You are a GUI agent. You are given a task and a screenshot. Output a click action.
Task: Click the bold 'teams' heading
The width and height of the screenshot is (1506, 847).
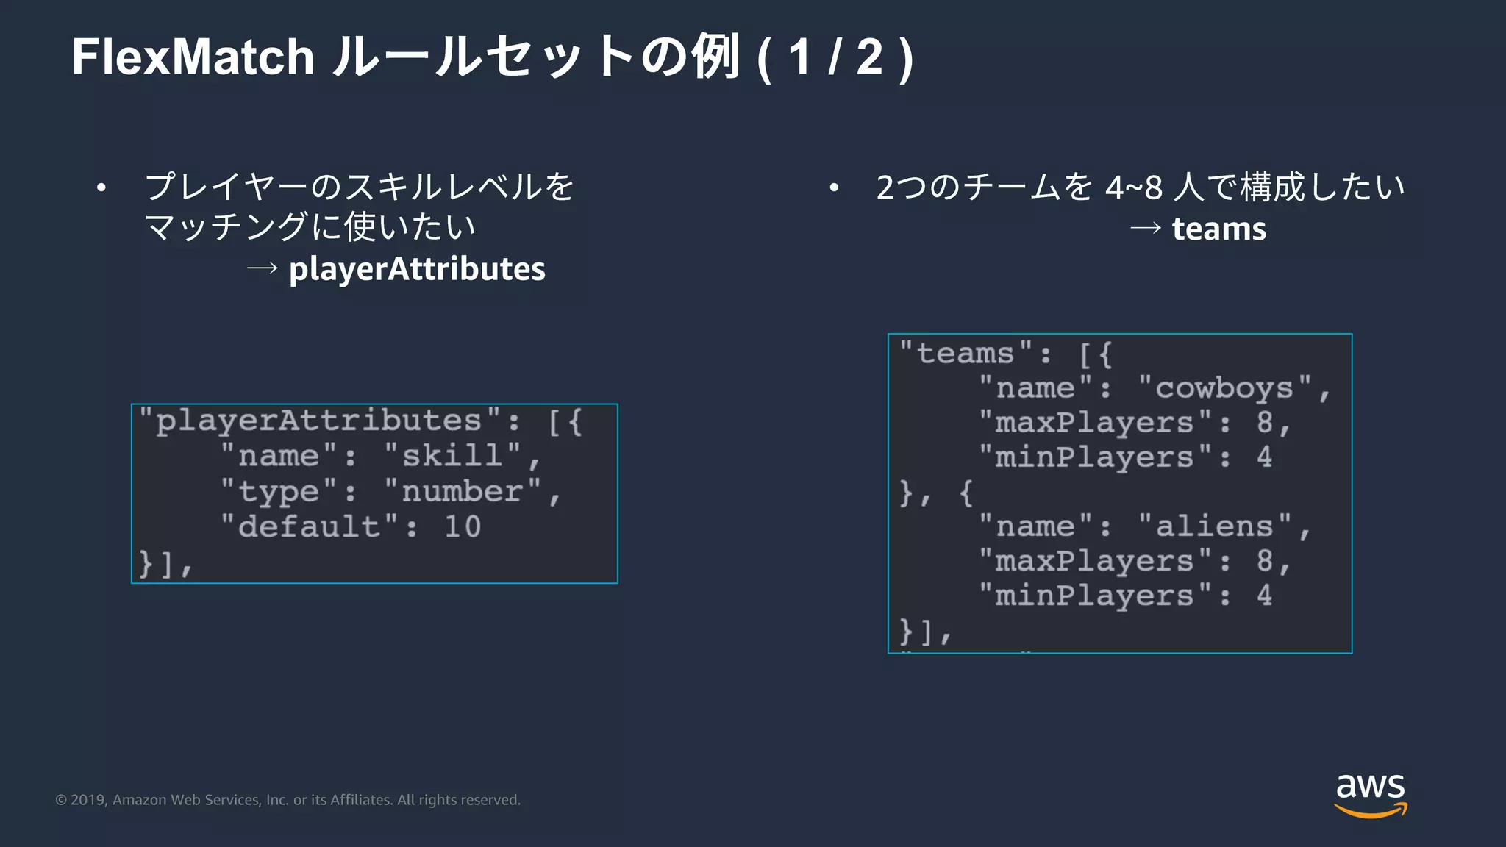point(1219,229)
